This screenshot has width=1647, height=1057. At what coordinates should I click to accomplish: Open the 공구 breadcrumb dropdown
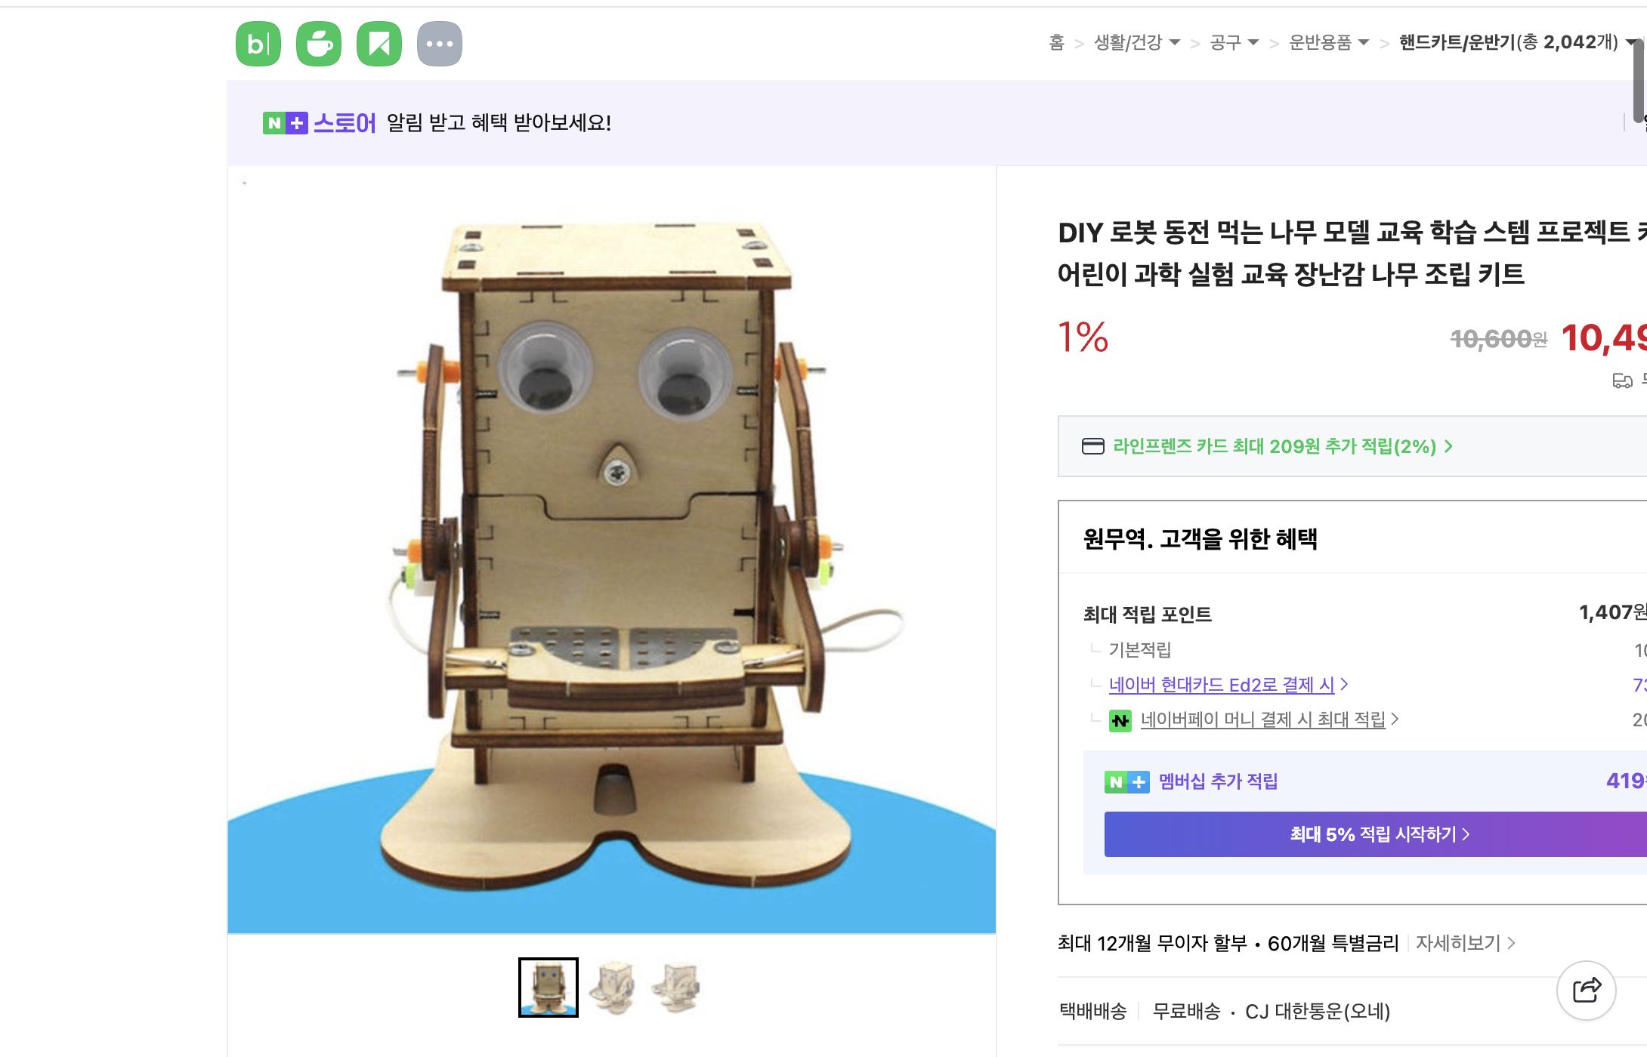coord(1254,43)
